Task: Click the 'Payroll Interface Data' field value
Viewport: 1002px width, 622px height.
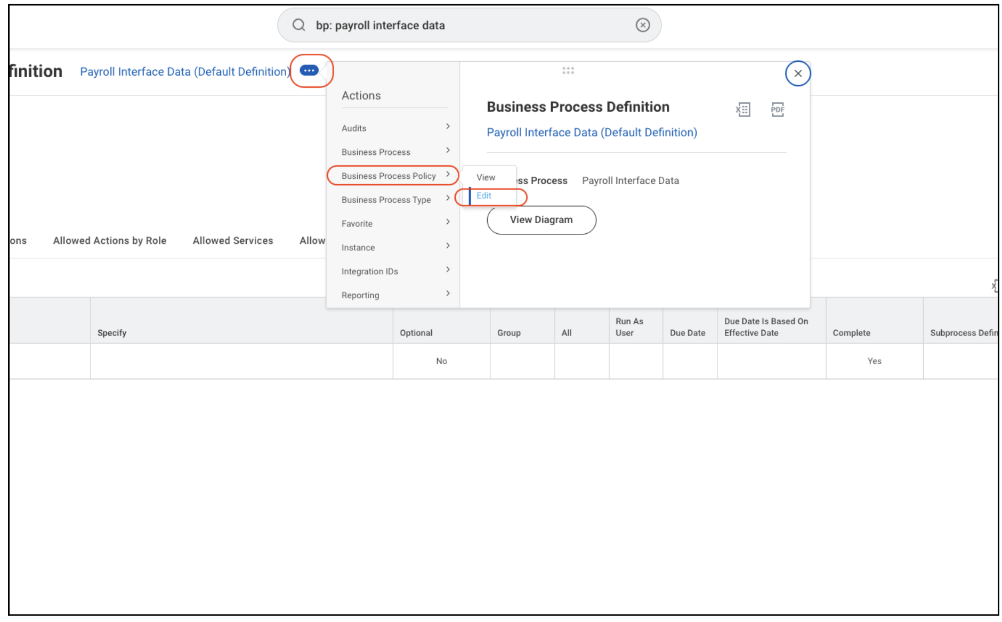Action: click(631, 181)
